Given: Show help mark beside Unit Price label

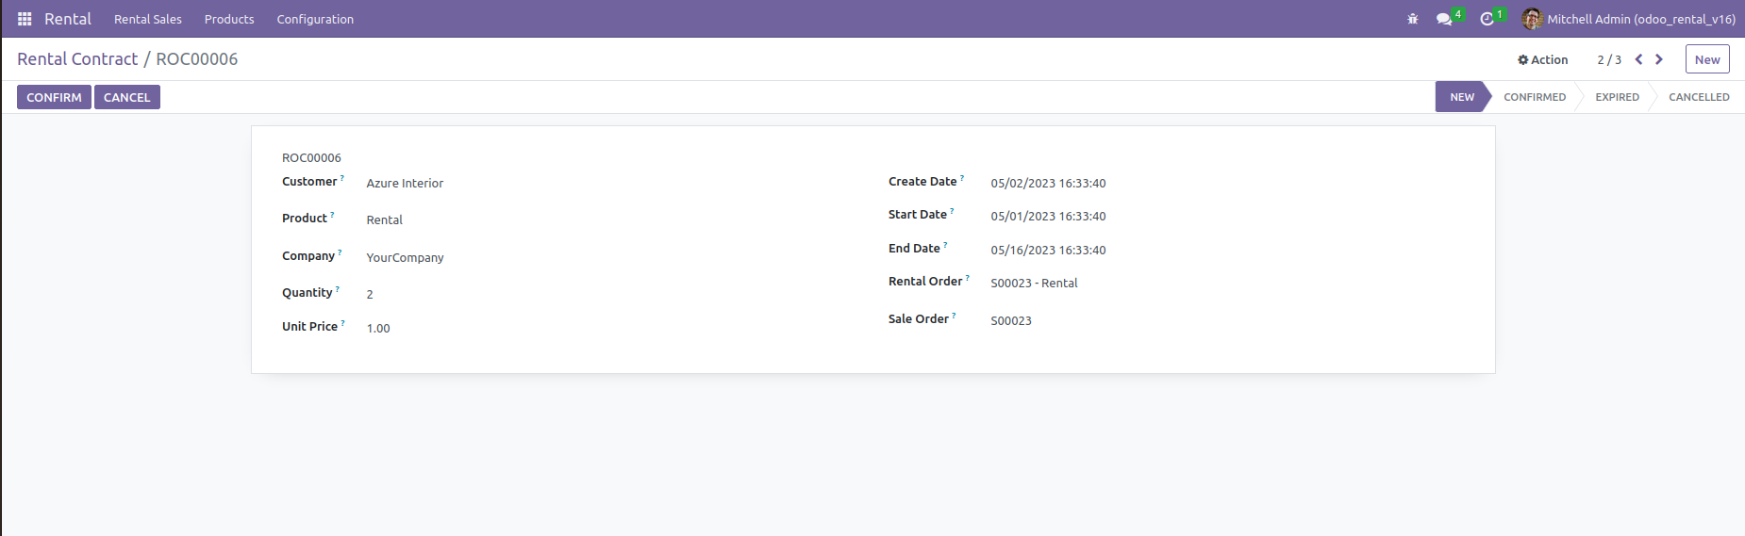Looking at the screenshot, I should pos(342,323).
